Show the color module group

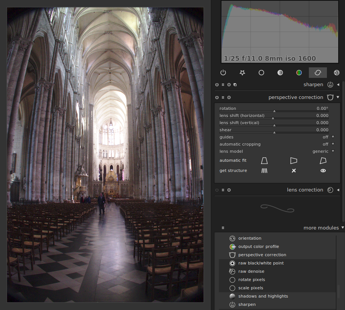[x=299, y=73]
